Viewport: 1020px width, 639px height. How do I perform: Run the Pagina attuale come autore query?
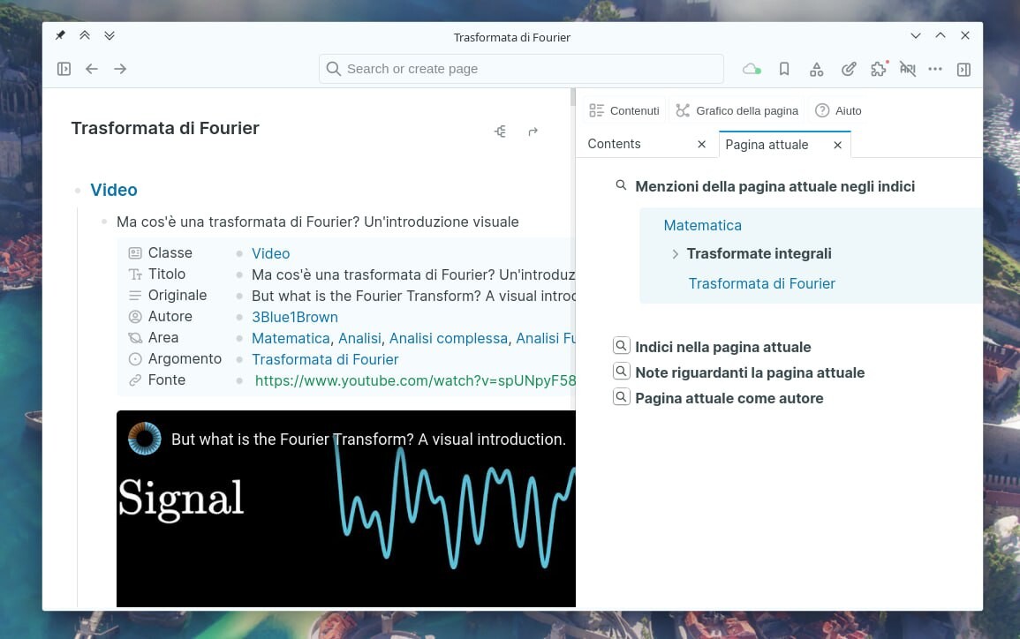621,396
